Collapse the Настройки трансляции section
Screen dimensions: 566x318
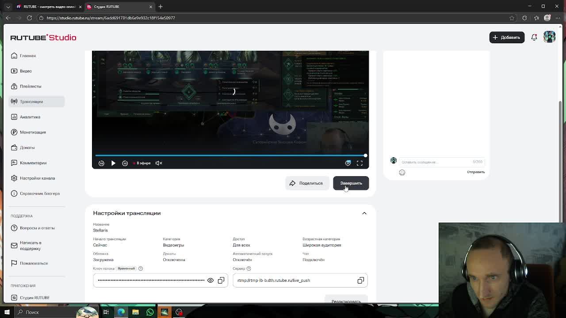[364, 213]
